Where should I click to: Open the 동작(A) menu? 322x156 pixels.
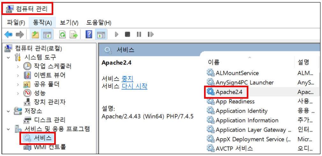click(x=42, y=23)
